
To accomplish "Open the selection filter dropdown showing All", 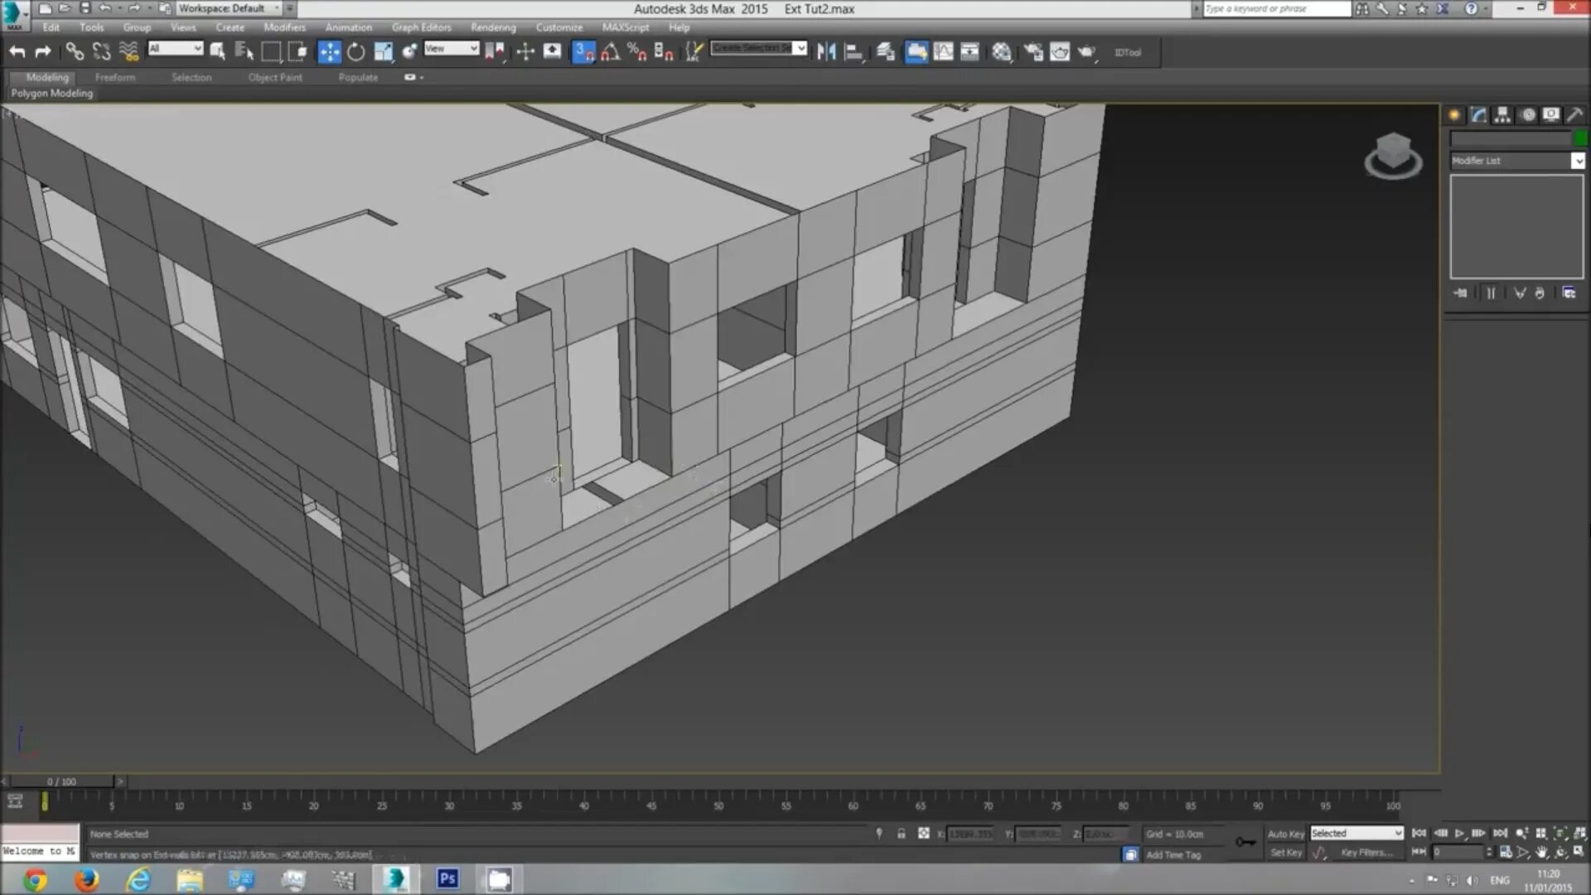I will point(174,48).
